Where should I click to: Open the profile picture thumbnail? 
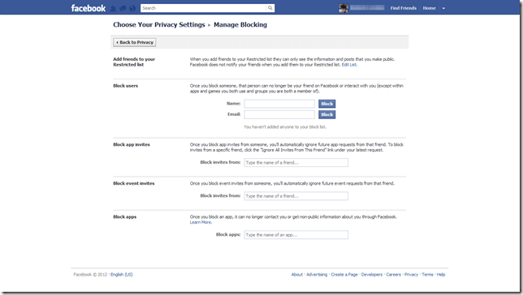pos(344,8)
